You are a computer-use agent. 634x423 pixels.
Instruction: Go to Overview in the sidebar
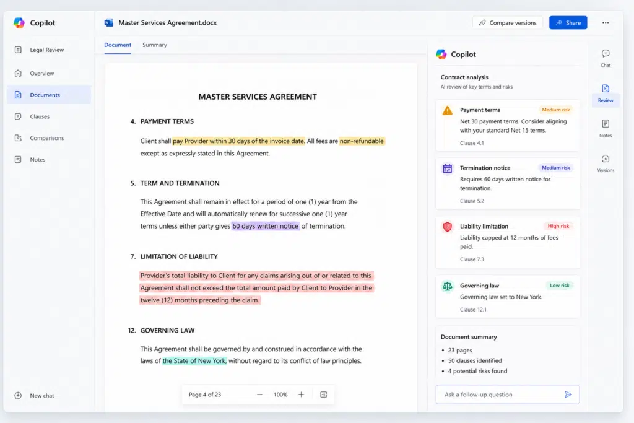coord(41,74)
